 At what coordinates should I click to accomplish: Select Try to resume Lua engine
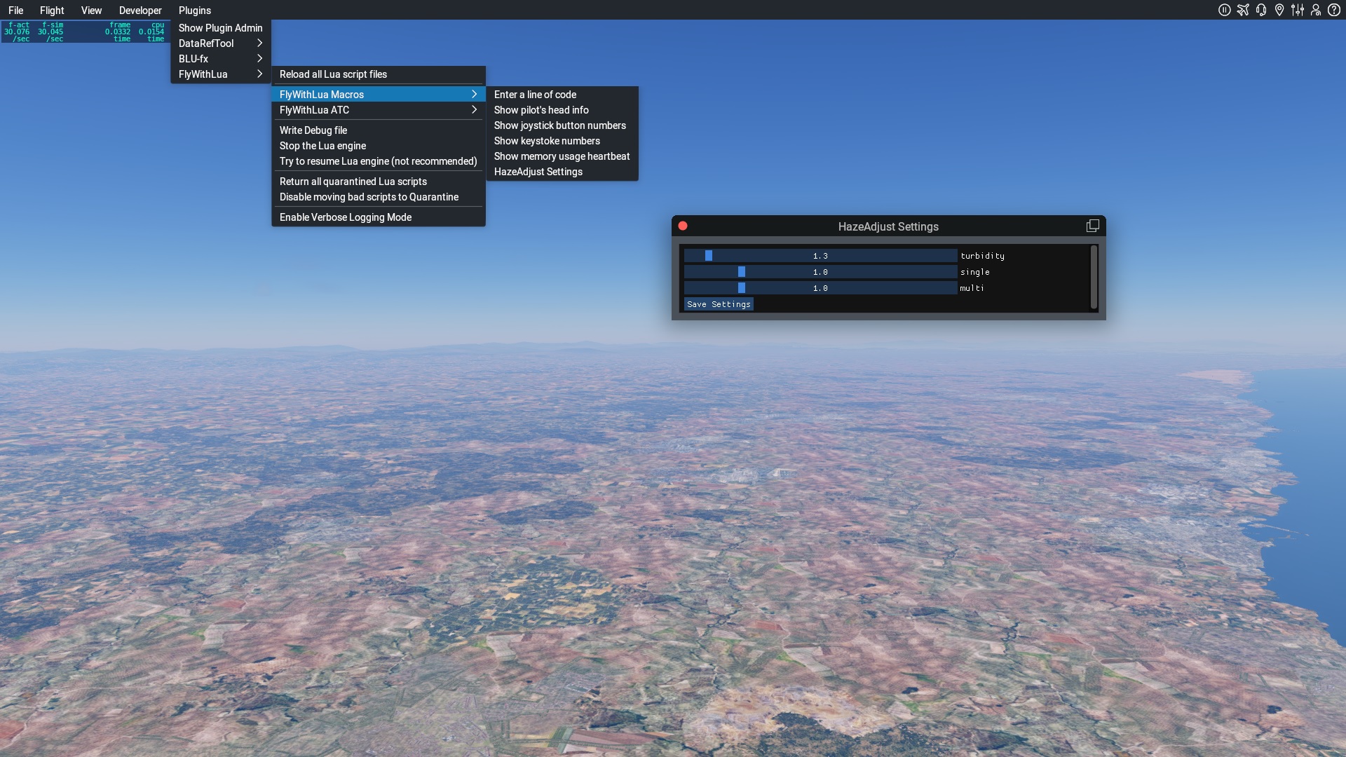(379, 161)
